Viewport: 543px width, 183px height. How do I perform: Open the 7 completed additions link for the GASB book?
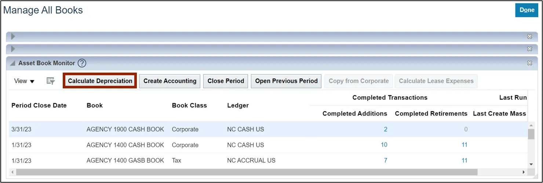point(386,160)
